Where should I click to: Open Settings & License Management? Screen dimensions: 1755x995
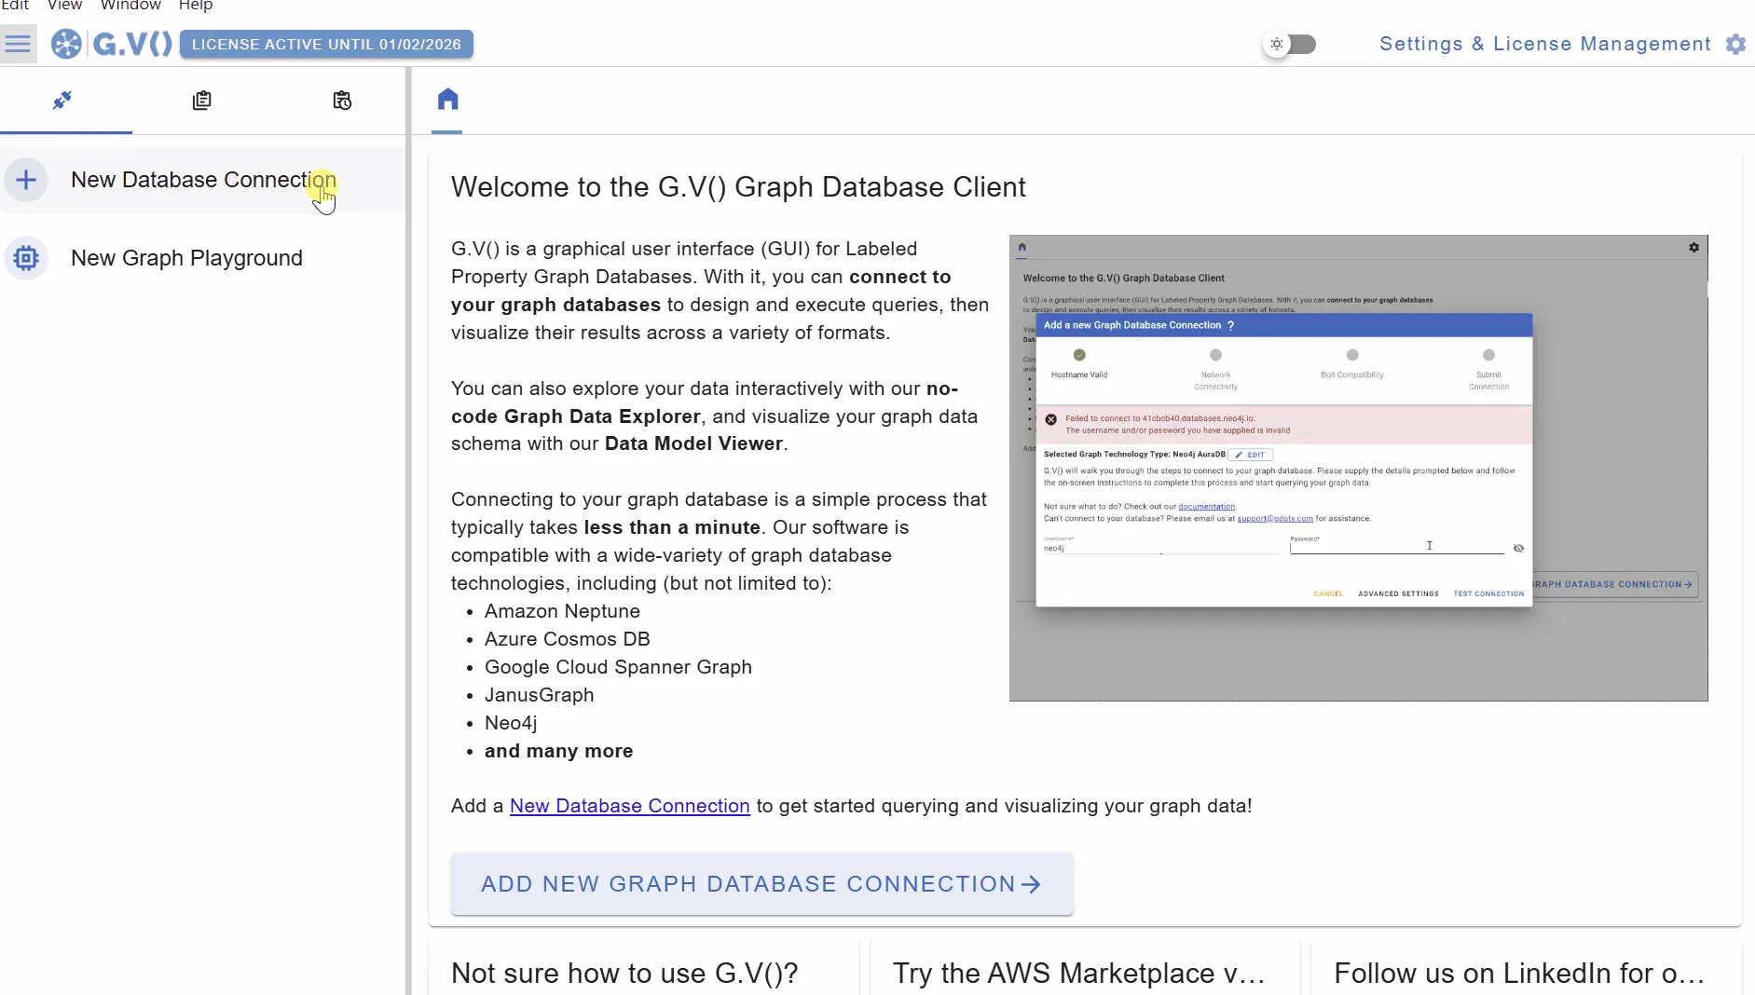1544,44
